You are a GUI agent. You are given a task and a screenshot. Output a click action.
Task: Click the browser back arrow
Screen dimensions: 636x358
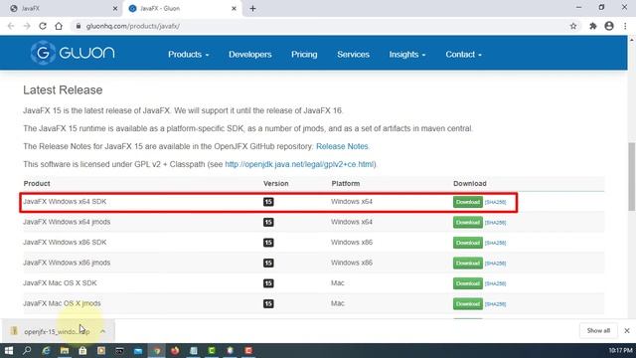11,26
